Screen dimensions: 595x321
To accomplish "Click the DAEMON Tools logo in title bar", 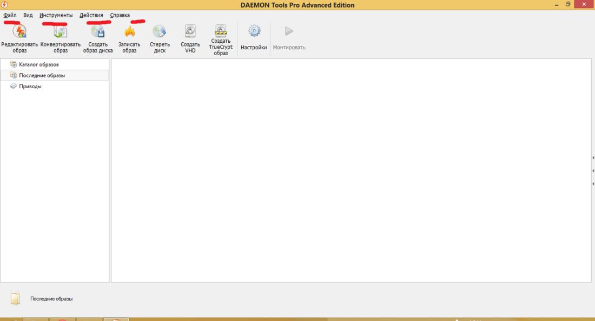I will pyautogui.click(x=5, y=5).
